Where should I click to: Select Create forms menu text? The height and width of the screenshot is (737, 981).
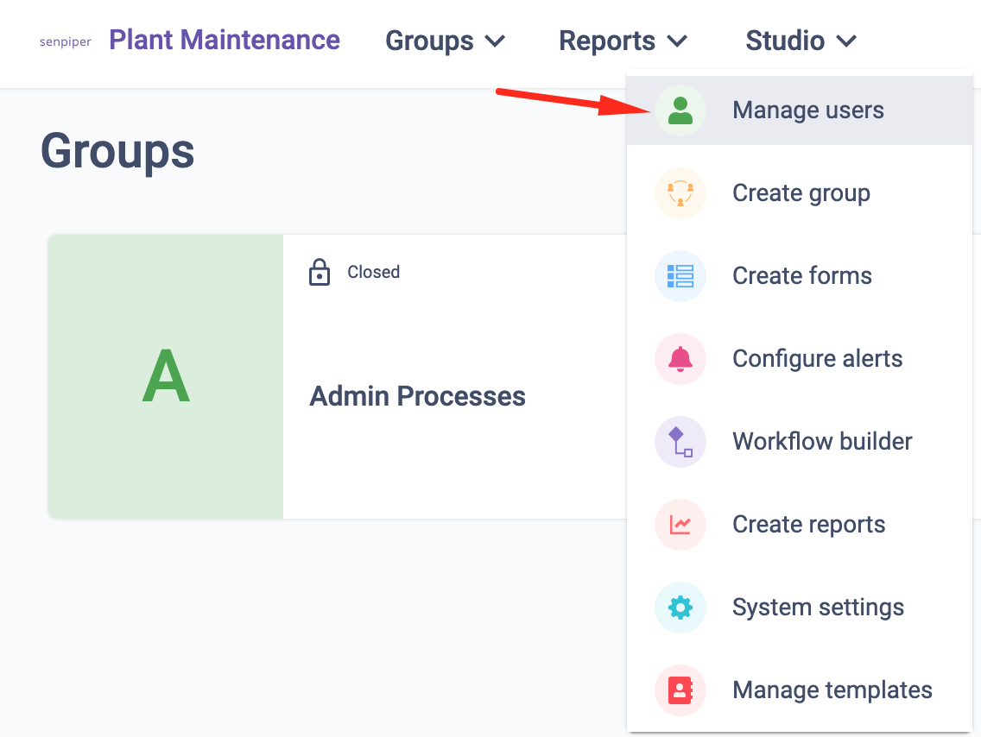coord(801,276)
